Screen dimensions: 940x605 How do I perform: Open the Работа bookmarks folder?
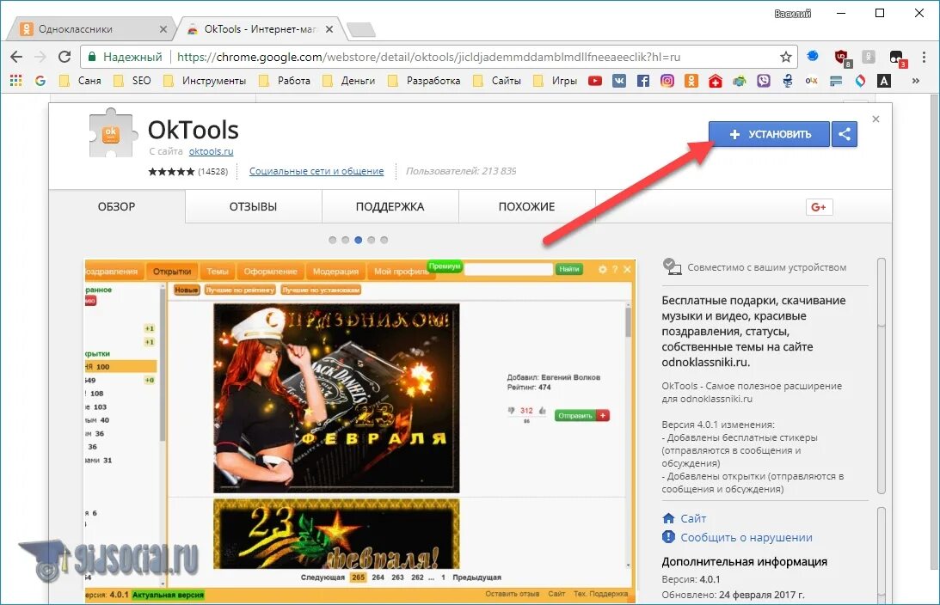click(x=284, y=81)
